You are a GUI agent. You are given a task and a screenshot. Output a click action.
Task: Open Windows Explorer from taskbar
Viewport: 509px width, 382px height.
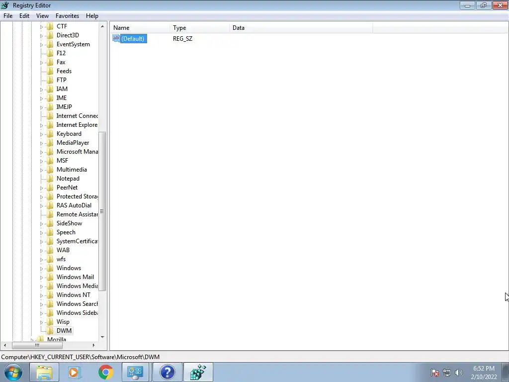click(x=44, y=372)
